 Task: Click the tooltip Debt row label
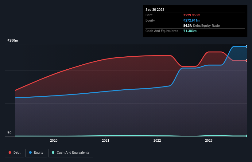tap(149, 15)
